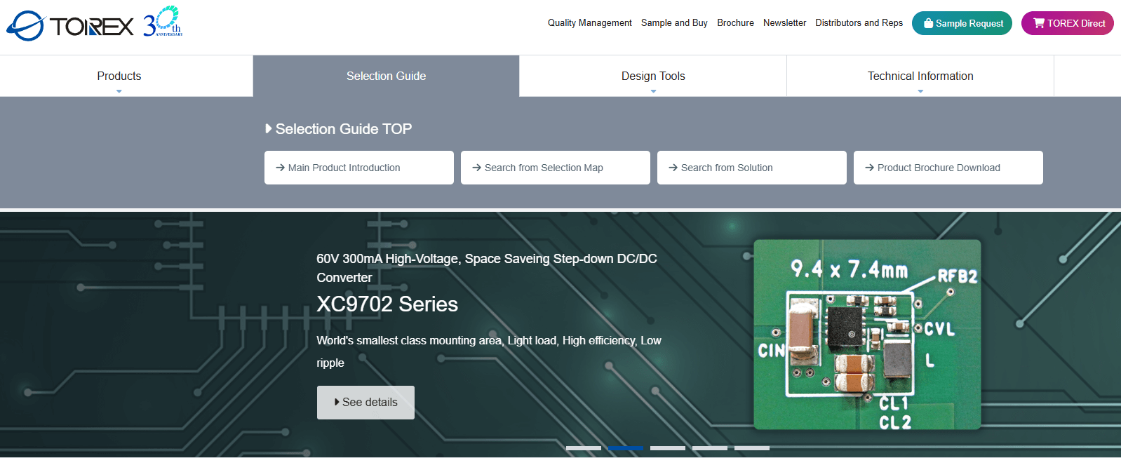Open Product Brochure Download
The width and height of the screenshot is (1121, 458).
tap(948, 168)
